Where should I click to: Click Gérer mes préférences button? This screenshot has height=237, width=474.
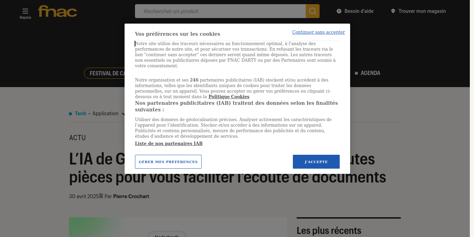coord(168,162)
